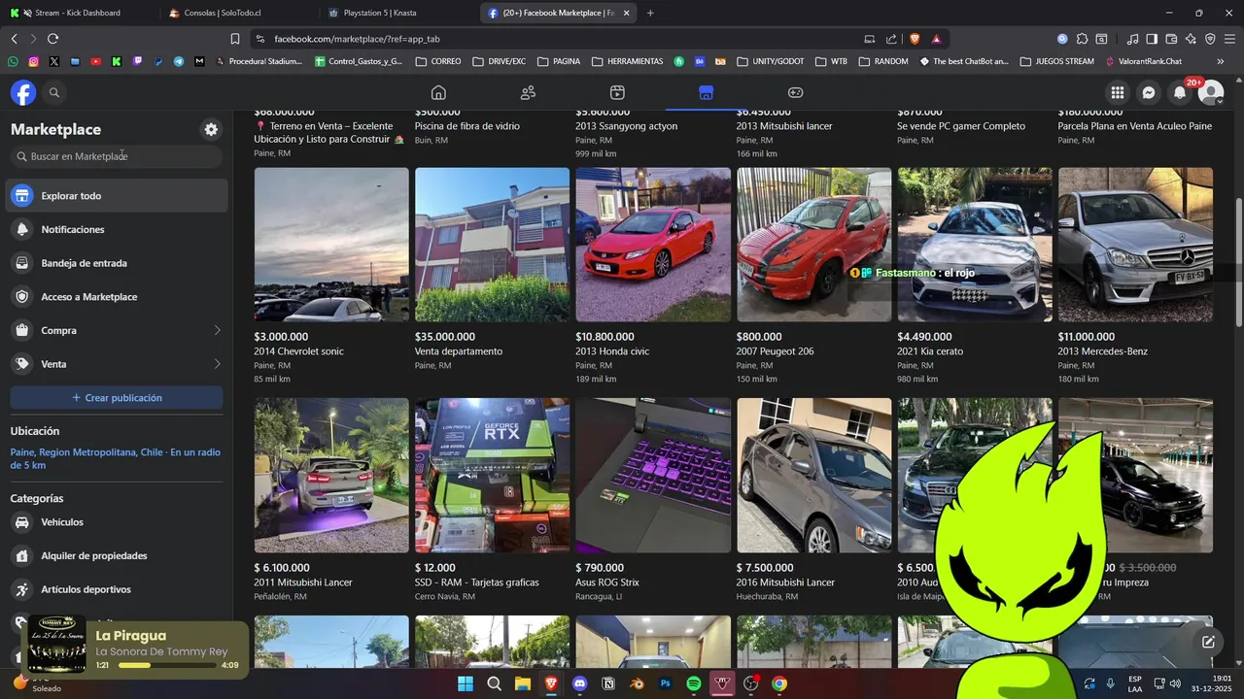Open the HERRAMIENTAS bookmark folder

click(x=627, y=61)
